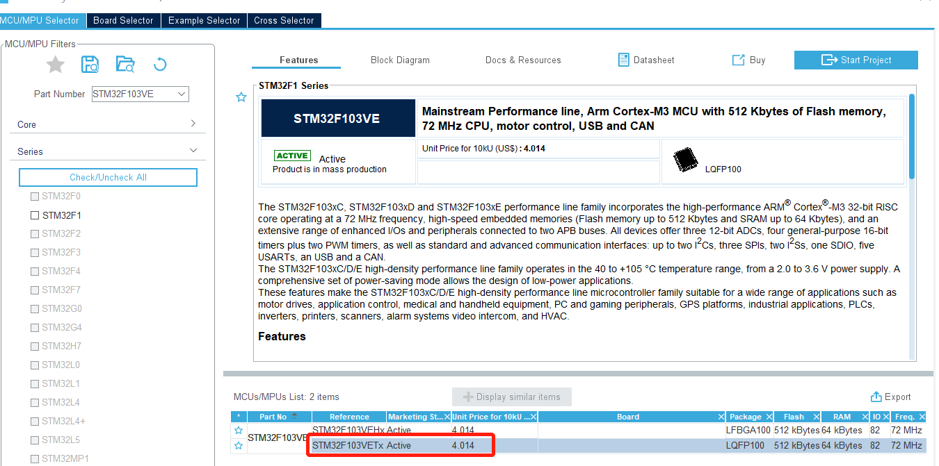The height and width of the screenshot is (466, 939).
Task: Star the STM32F1 Series description panel
Action: 241,97
